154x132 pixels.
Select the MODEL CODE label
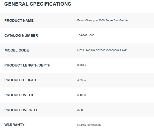point(17,50)
